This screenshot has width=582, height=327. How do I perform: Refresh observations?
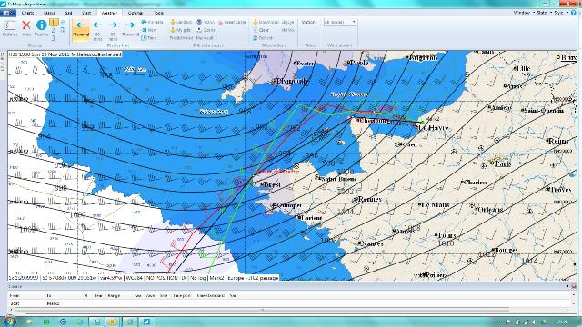click(x=263, y=38)
